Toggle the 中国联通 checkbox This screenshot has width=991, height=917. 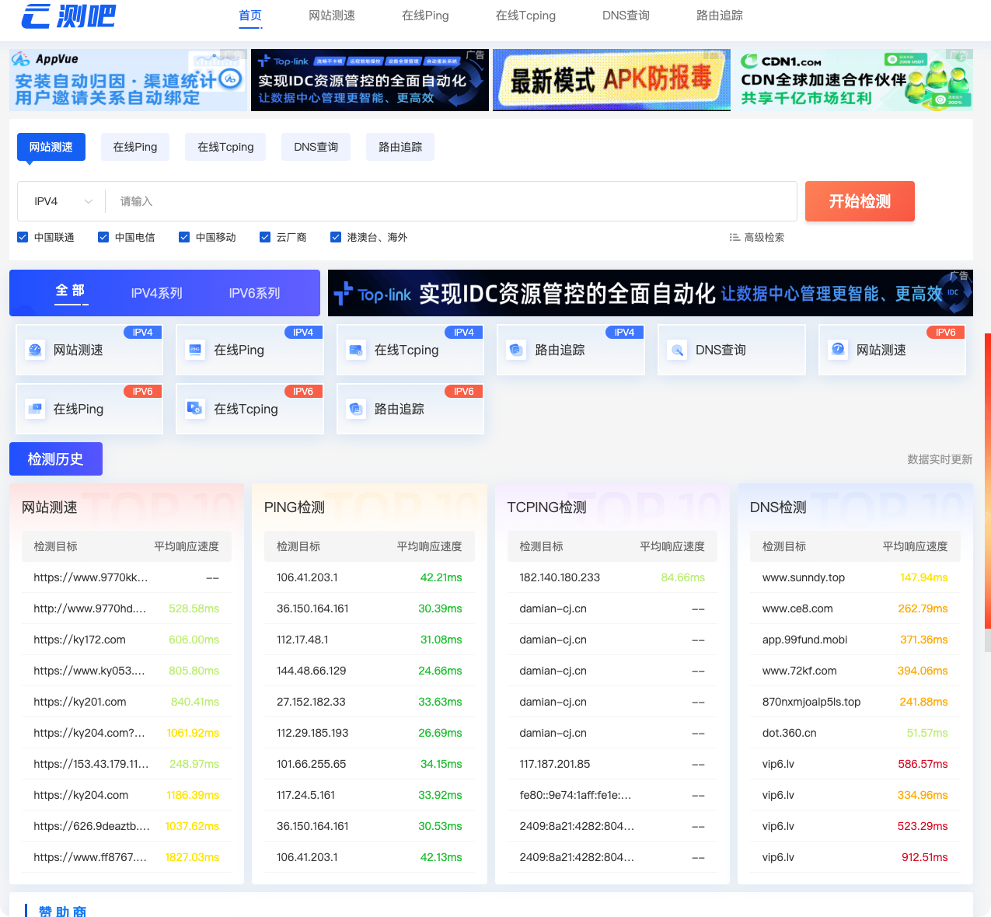pos(23,237)
